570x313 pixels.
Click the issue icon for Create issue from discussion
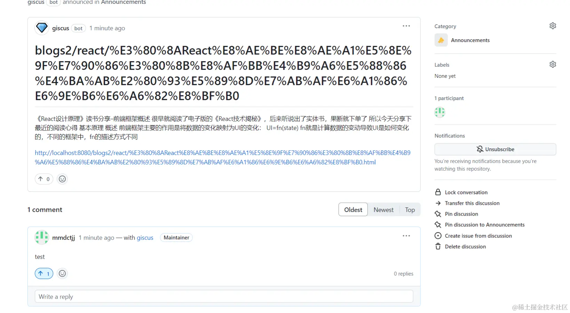[x=438, y=236]
